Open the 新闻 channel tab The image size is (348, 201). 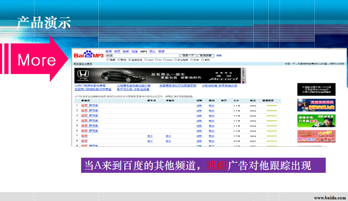108,52
